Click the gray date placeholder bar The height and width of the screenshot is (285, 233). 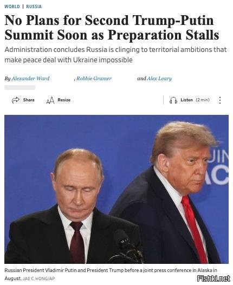pyautogui.click(x=20, y=88)
